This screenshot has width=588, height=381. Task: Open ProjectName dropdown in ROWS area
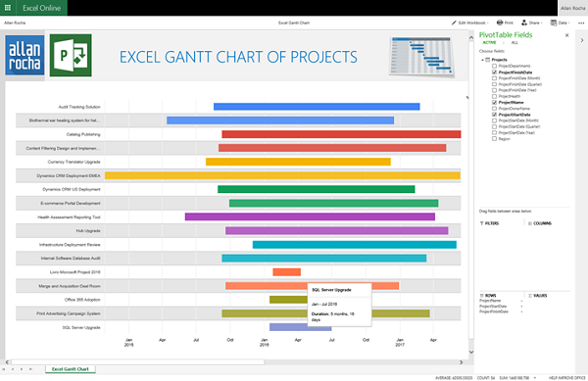pyautogui.click(x=521, y=301)
